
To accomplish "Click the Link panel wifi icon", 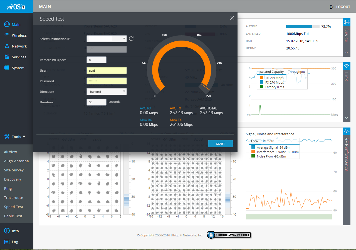I will click(347, 66).
